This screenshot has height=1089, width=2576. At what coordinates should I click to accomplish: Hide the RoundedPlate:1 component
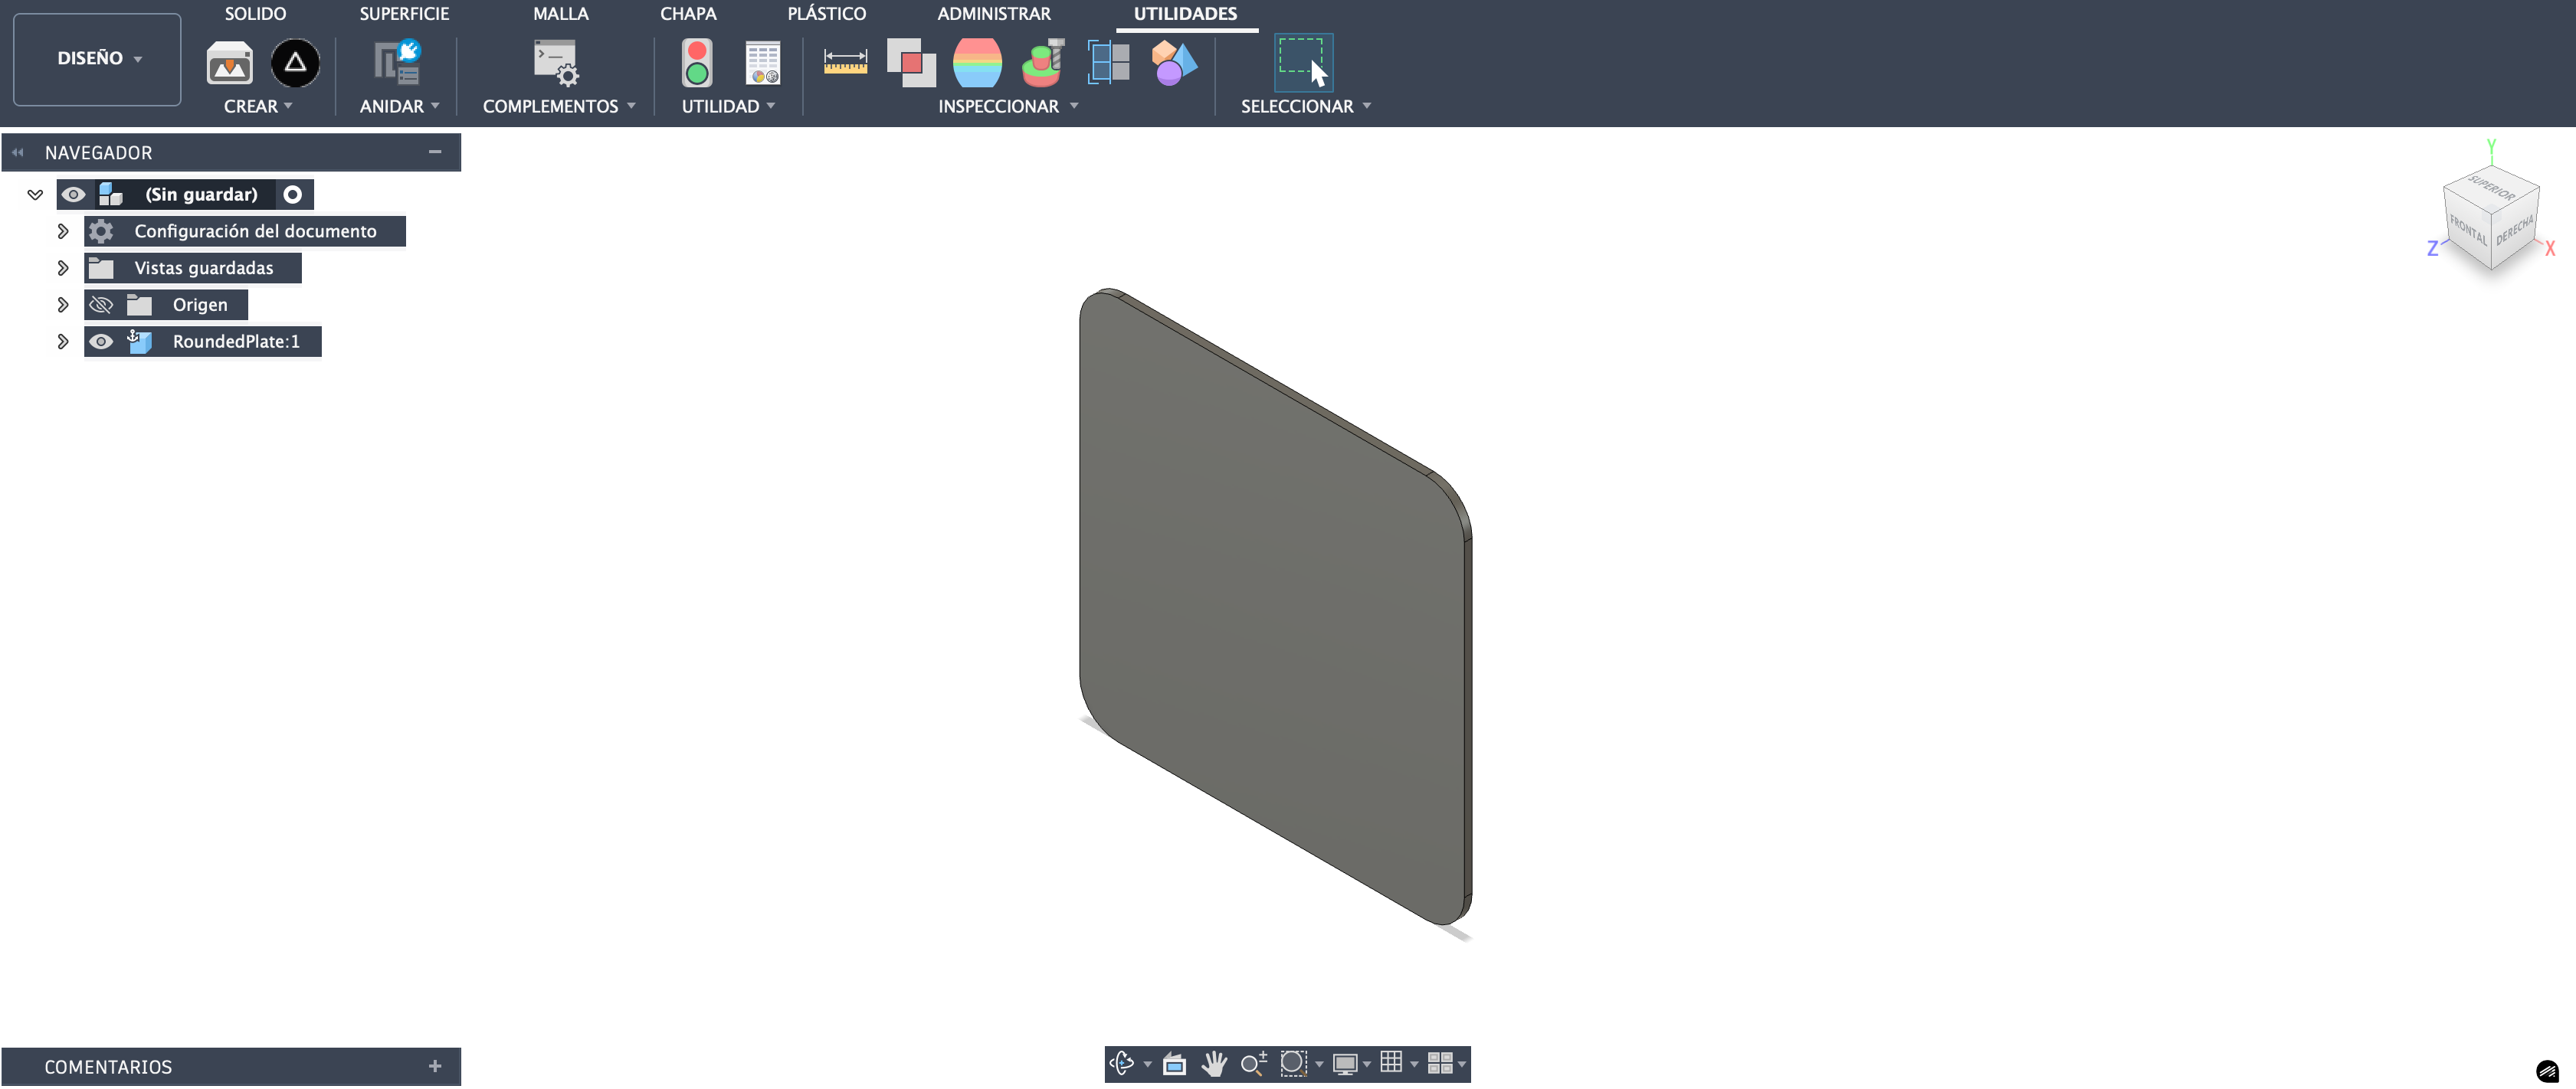coord(101,341)
